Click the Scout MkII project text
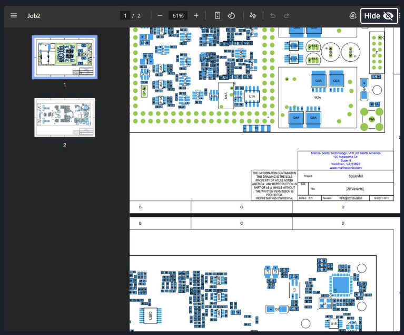The height and width of the screenshot is (335, 404). [356, 176]
